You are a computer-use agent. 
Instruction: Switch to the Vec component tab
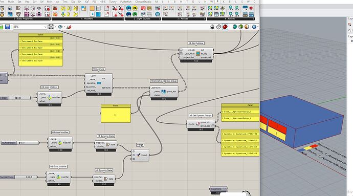tap(27, 2)
